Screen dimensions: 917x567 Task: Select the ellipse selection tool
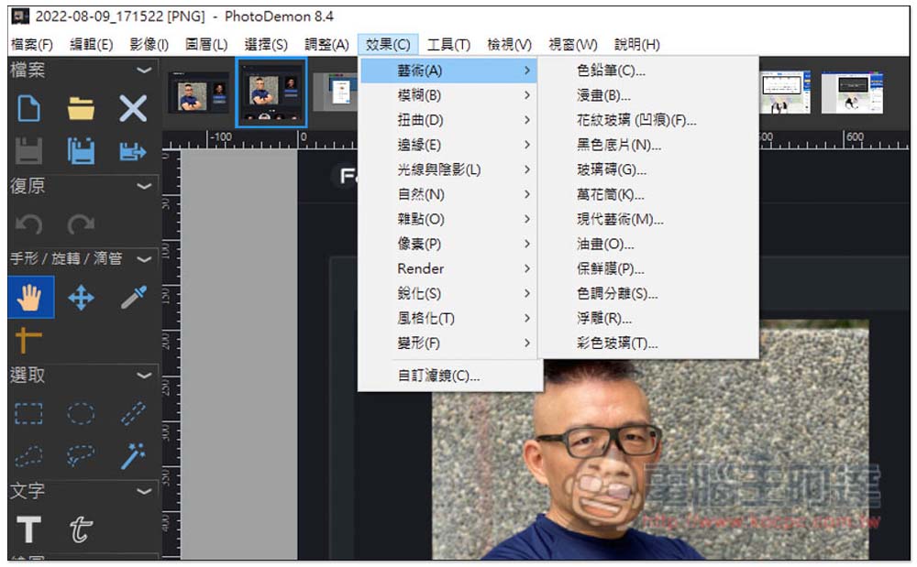81,414
